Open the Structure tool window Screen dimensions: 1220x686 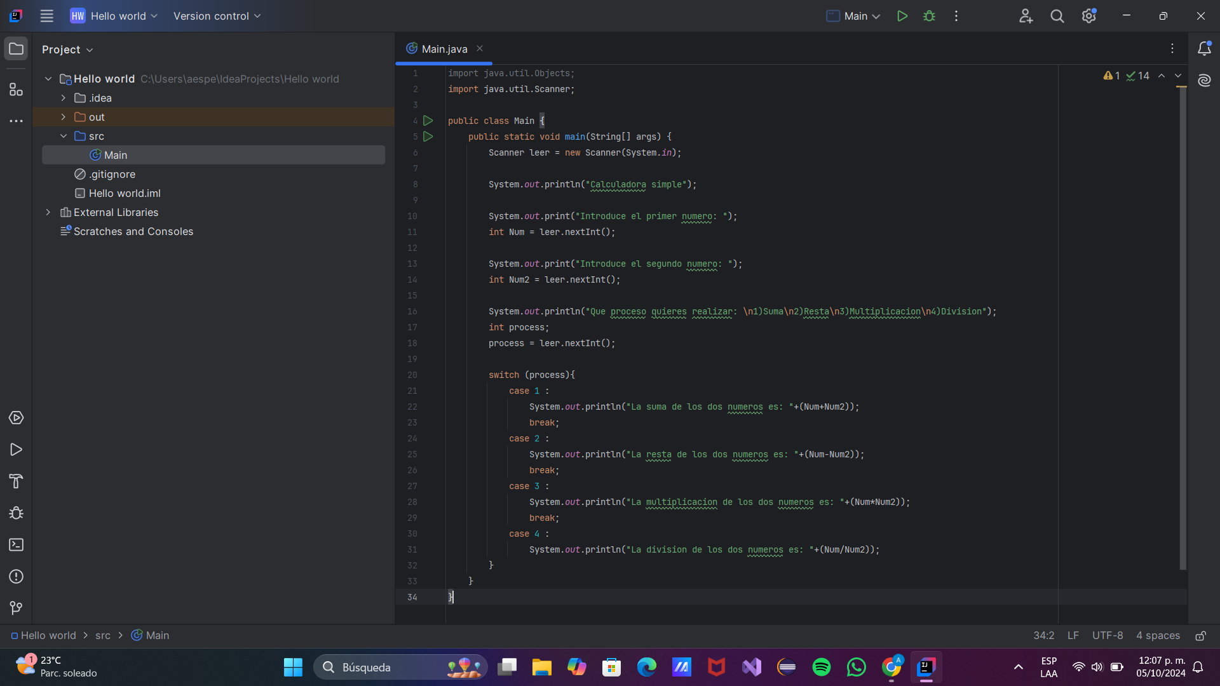[17, 90]
